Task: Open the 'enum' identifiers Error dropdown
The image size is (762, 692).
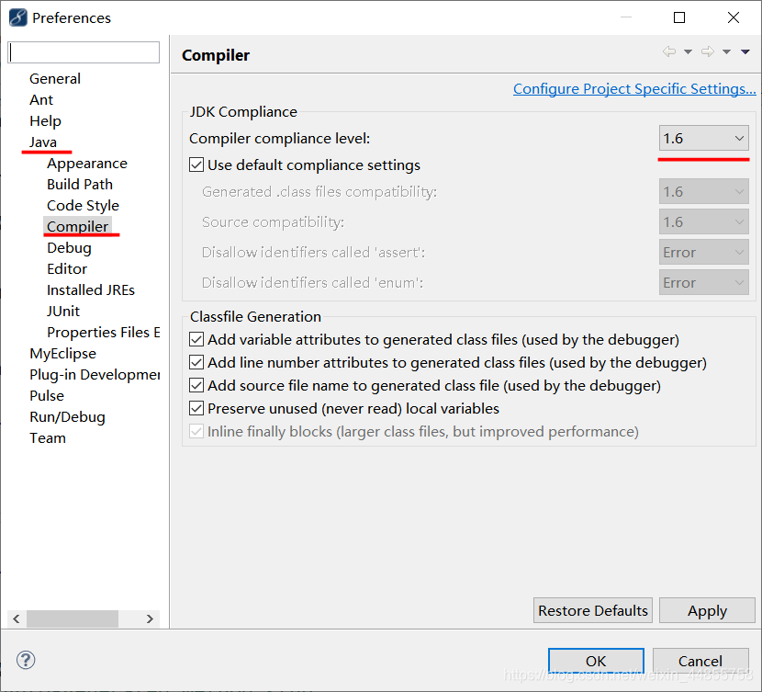Action: pos(703,282)
